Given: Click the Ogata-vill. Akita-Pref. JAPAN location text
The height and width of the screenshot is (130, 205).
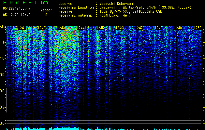Looking at the screenshot, I should coord(145,7).
